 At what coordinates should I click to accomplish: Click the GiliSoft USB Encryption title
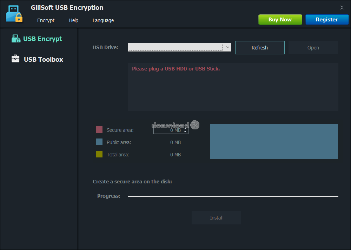[67, 8]
